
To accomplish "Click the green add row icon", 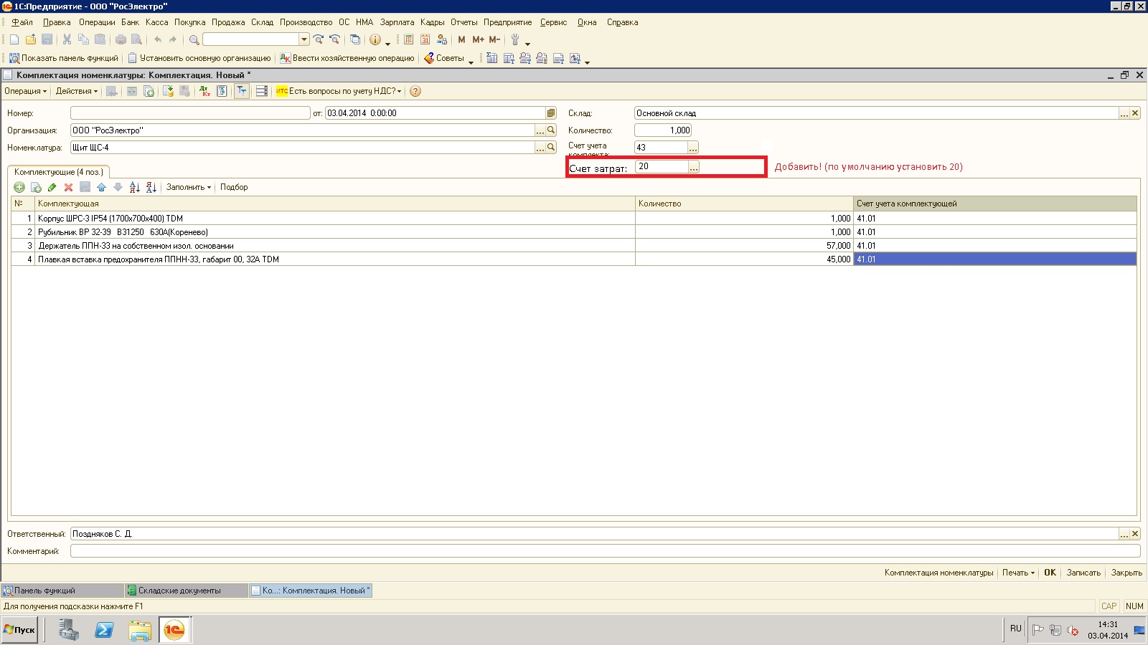I will [19, 187].
